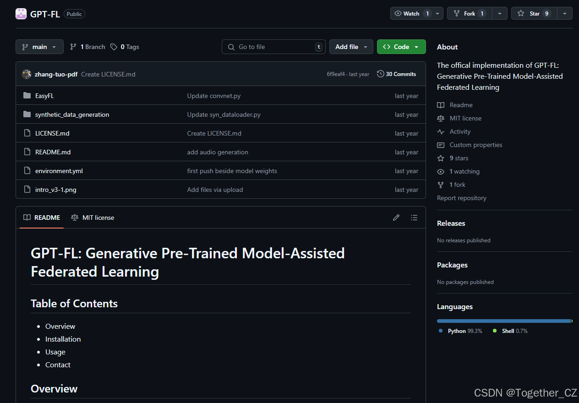Open the README edit pencil icon
The height and width of the screenshot is (403, 579).
(x=396, y=217)
